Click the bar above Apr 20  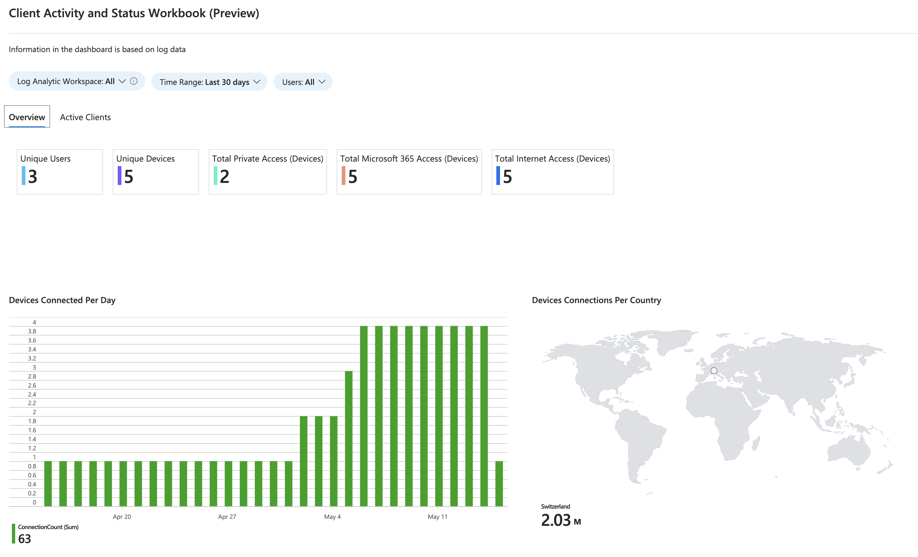coord(123,483)
